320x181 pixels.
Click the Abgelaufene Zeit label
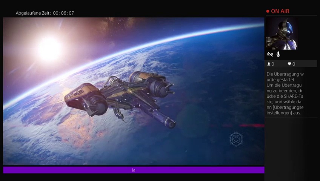[x=33, y=13]
